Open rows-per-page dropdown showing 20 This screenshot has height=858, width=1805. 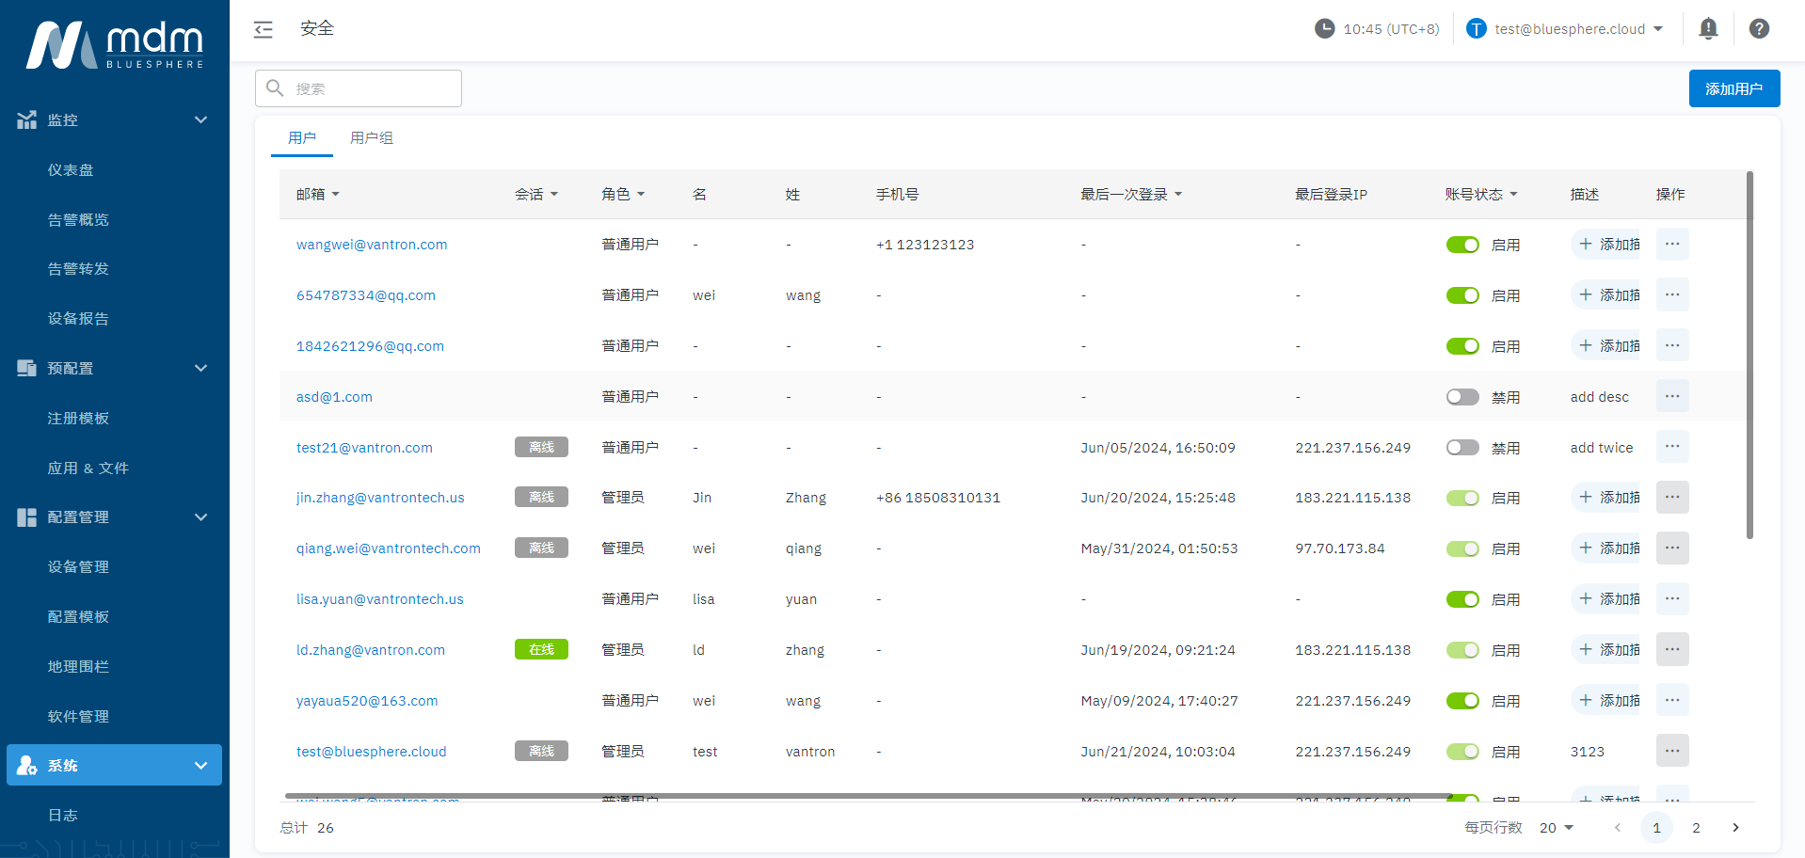[1557, 828]
